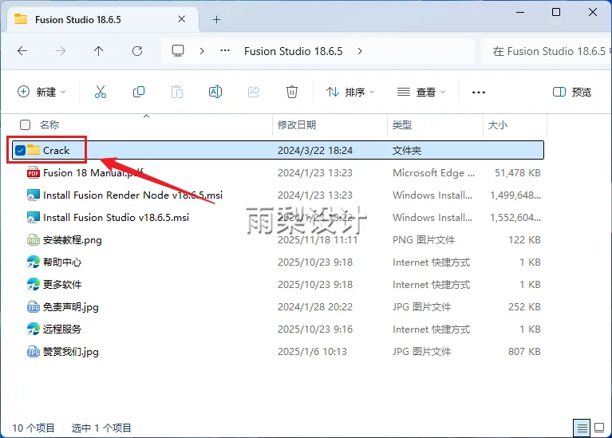
Task: Click Fusion Studio 18.6.5 breadcrumb segment
Action: (x=294, y=51)
